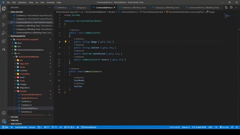The width and height of the screenshot is (240, 135).
Task: Open the Explorer view in activity bar
Action: point(4,8)
